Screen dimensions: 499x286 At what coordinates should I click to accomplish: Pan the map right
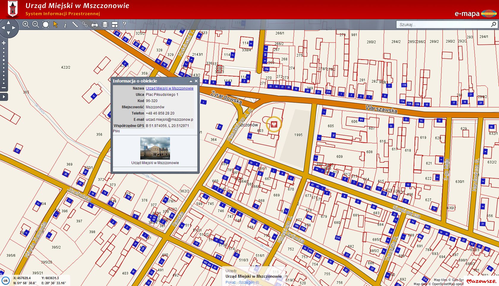pos(14,28)
